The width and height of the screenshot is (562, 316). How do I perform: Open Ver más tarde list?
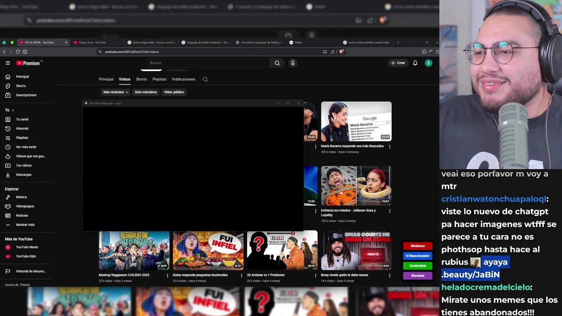pos(26,147)
